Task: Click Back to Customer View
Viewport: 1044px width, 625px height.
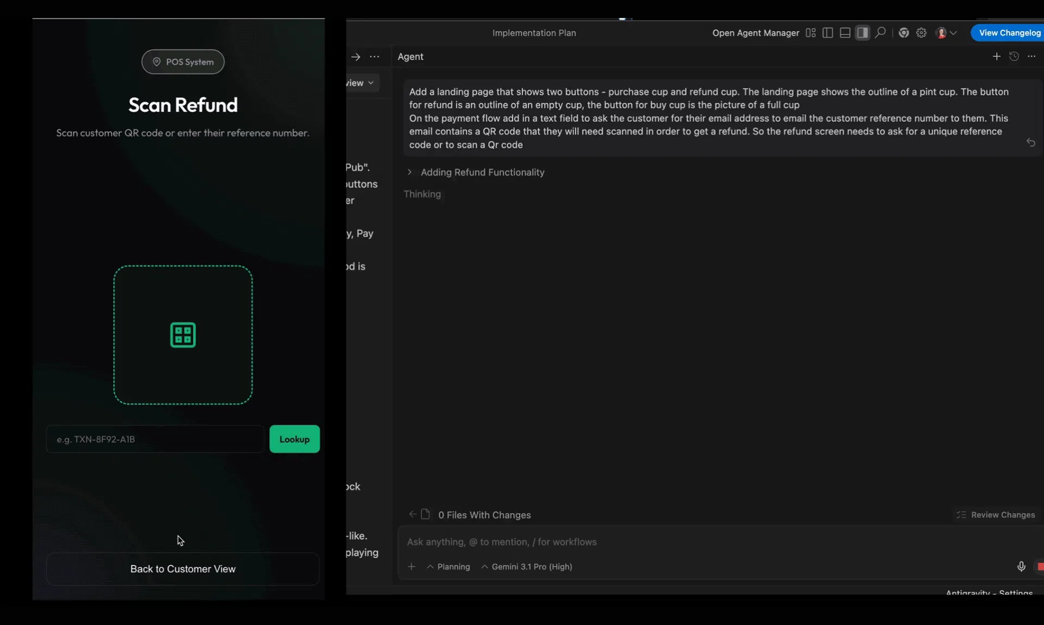Action: 183,569
